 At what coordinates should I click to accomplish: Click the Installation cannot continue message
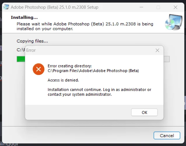coord(99,92)
